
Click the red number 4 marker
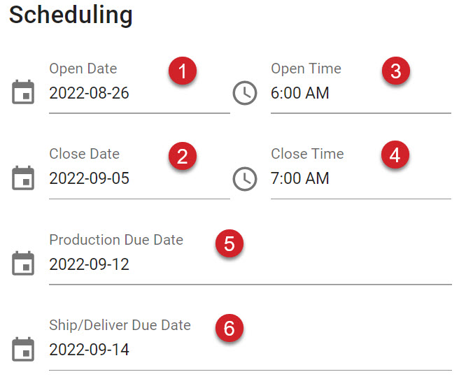pyautogui.click(x=395, y=155)
